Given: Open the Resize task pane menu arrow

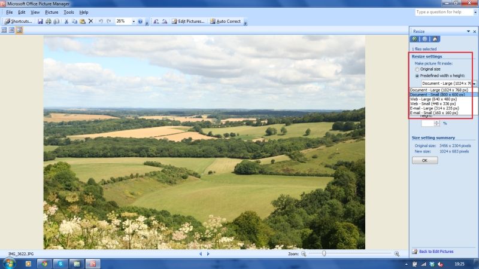Looking at the screenshot, I should (468, 32).
